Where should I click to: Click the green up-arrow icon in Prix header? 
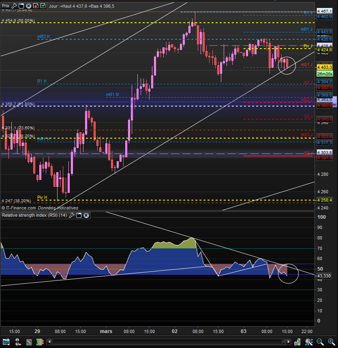[43, 6]
